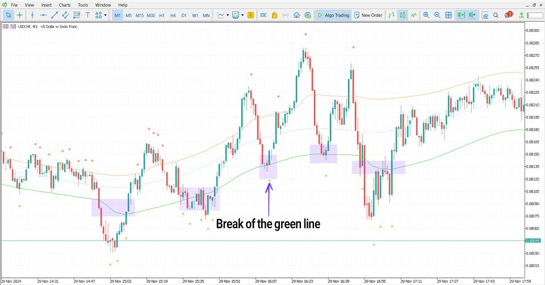545x285 pixels.
Task: Click the highlighted 0.88045 price level label
Action: 533,241
